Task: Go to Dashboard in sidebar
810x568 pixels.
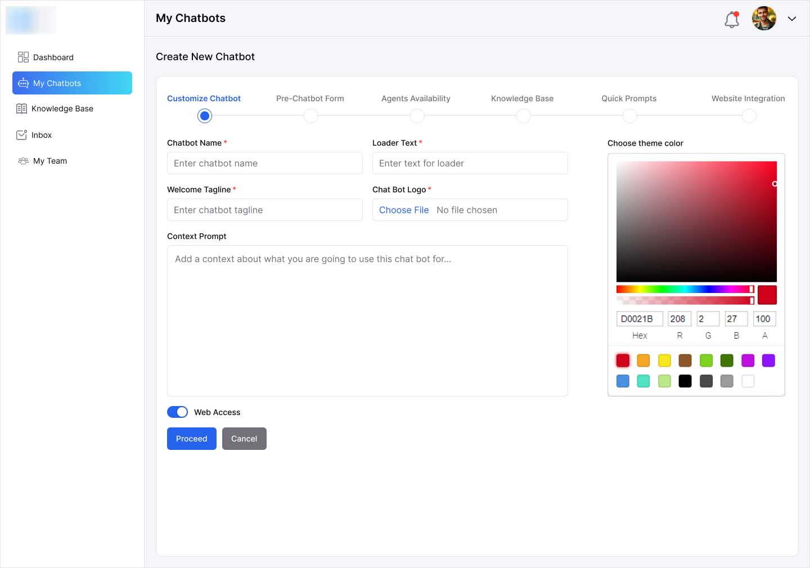Action: tap(72, 57)
